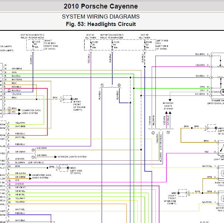Screen dimensions: 224x223
Task: Click the "YEL/GRN" label at pin 6
Action: [x=16, y=94]
